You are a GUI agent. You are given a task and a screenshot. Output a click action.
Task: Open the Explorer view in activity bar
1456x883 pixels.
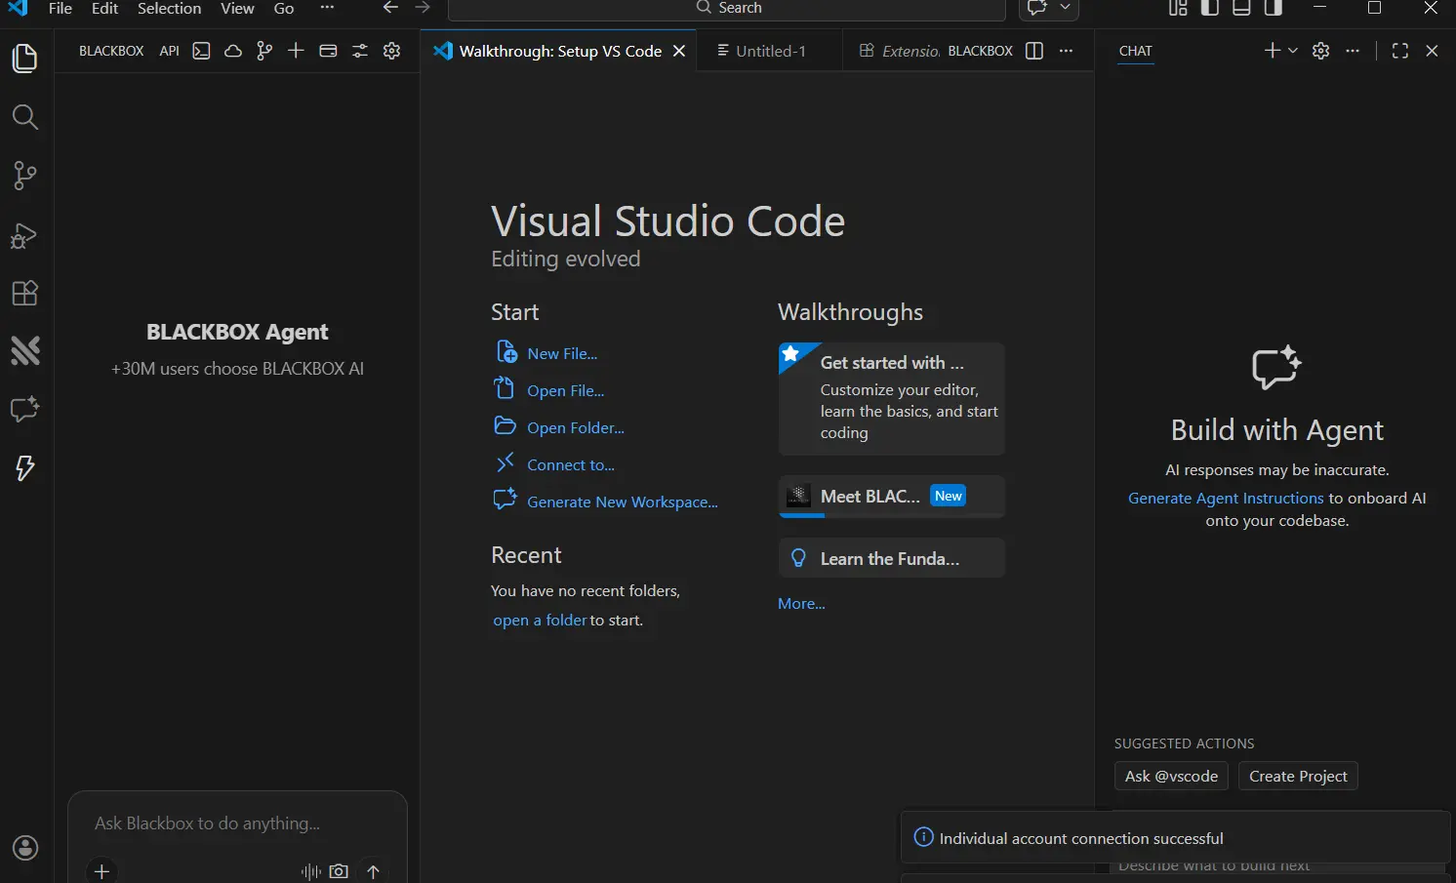tap(24, 59)
